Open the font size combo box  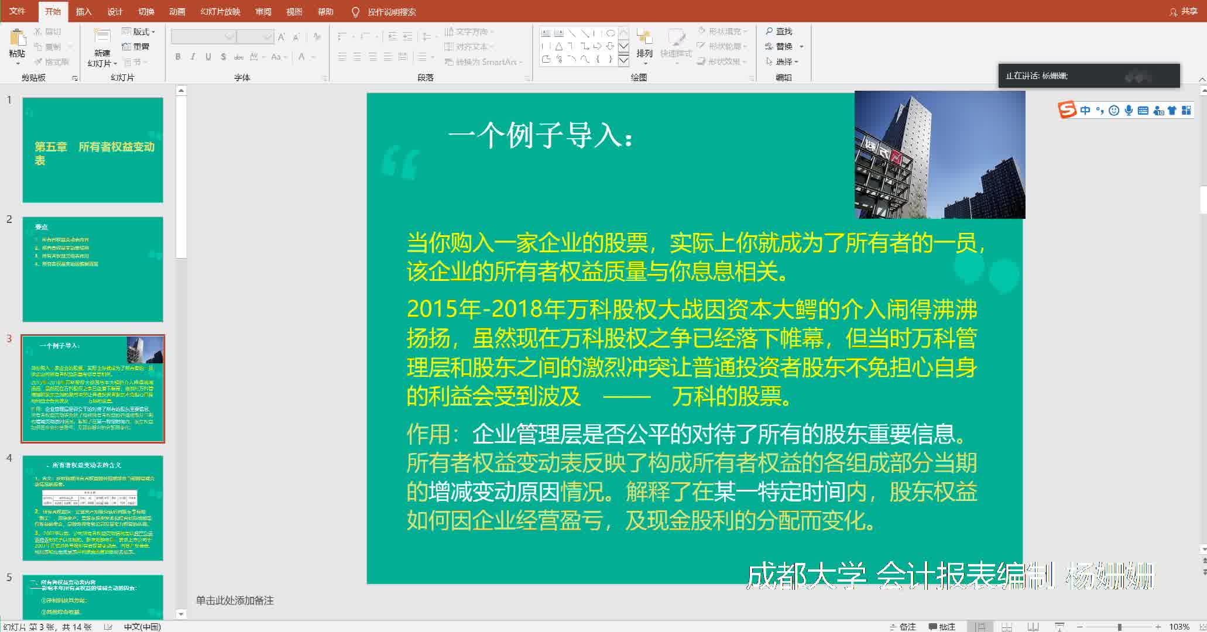(255, 37)
